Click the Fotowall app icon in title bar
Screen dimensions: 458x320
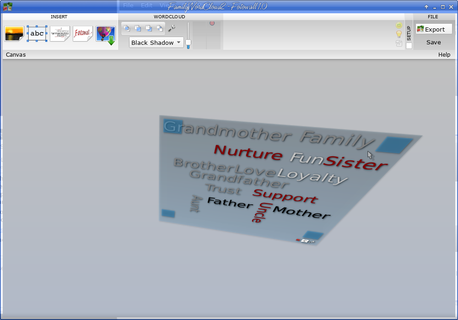tap(8, 6)
